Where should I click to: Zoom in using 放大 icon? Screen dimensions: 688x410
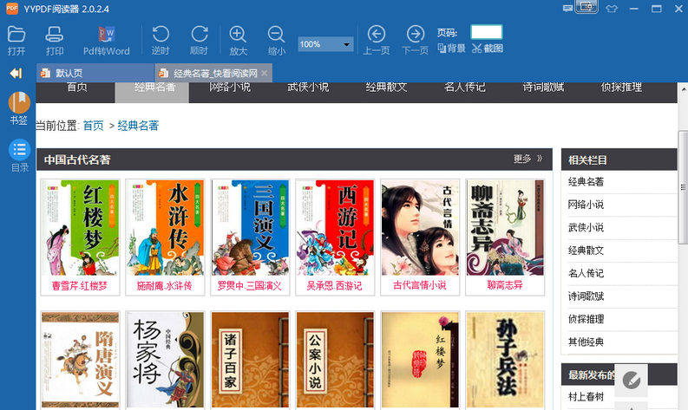238,41
